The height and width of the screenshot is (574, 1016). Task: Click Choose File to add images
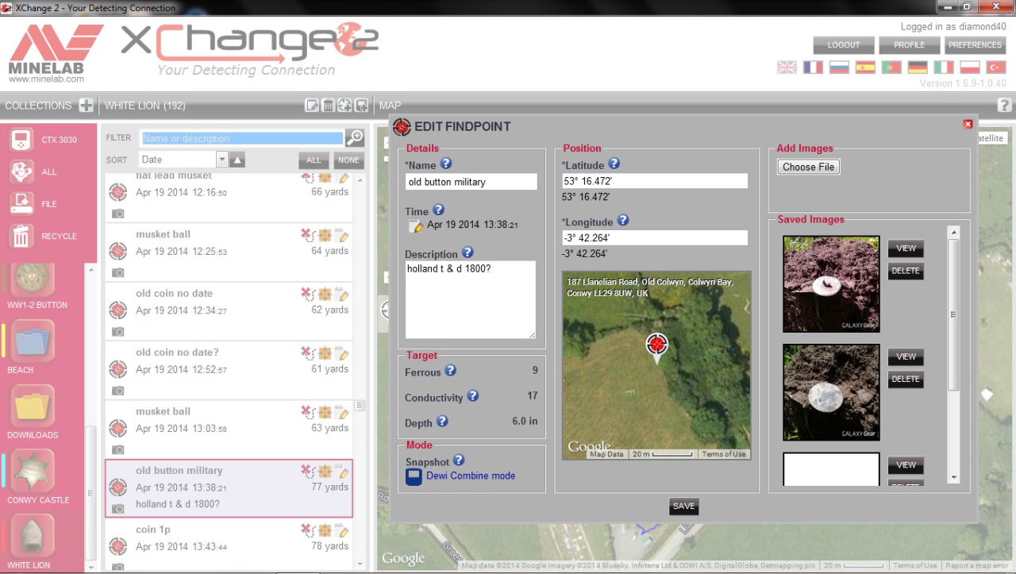point(809,167)
